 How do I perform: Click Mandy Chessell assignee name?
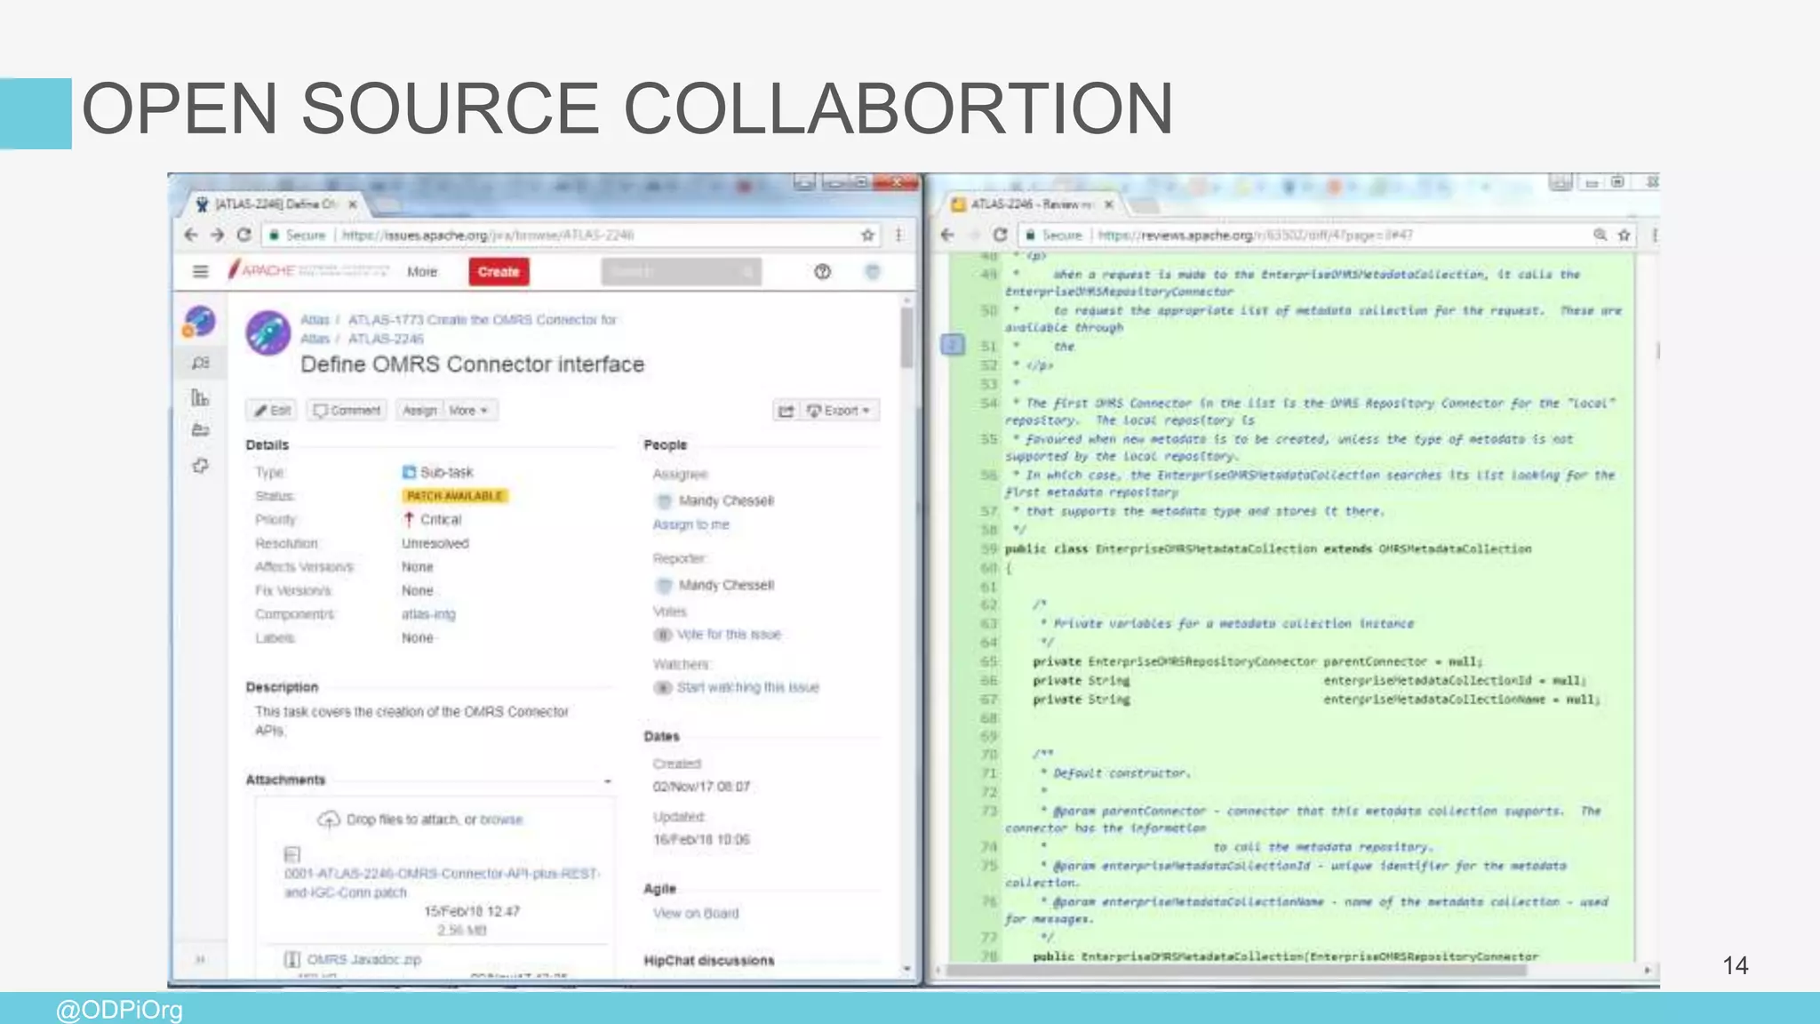pos(726,501)
